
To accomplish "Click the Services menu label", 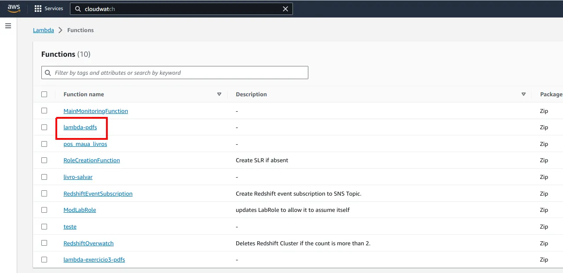I will point(54,8).
